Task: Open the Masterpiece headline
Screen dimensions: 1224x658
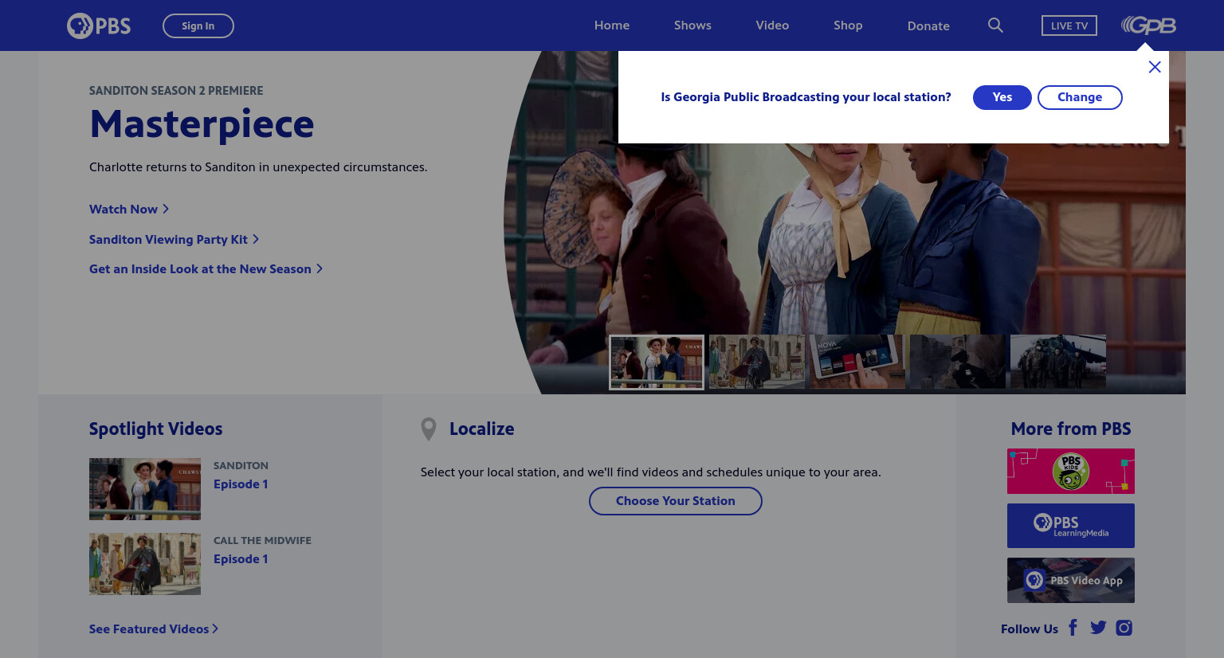Action: tap(202, 124)
